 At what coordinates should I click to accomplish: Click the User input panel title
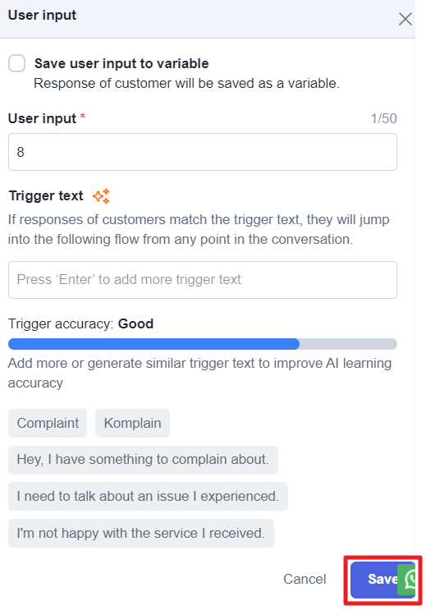tap(42, 15)
